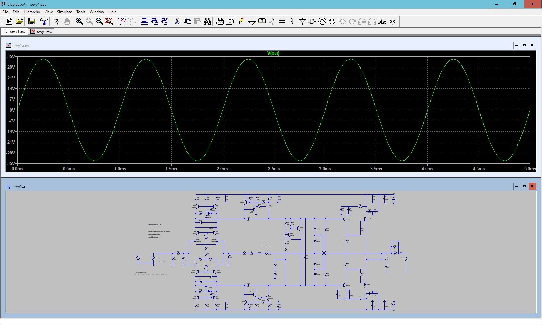Click the Zoom to Fit icon
542x325 pixels.
coord(109,21)
